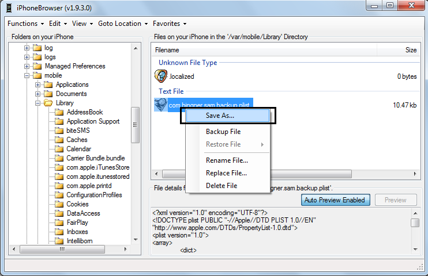The image size is (428, 276).
Task: Choose Backup File from context menu
Action: pyautogui.click(x=228, y=132)
